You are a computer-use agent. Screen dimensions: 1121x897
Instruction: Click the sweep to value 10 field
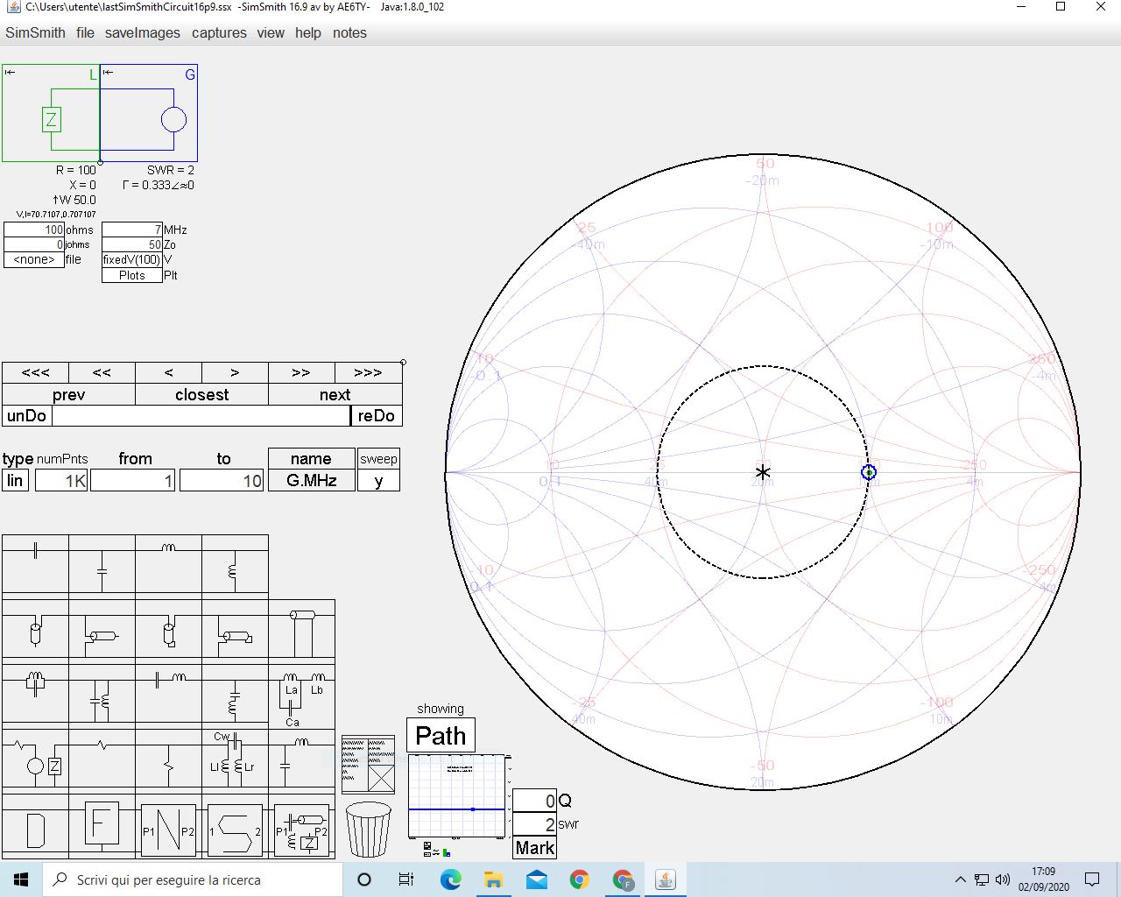point(222,480)
